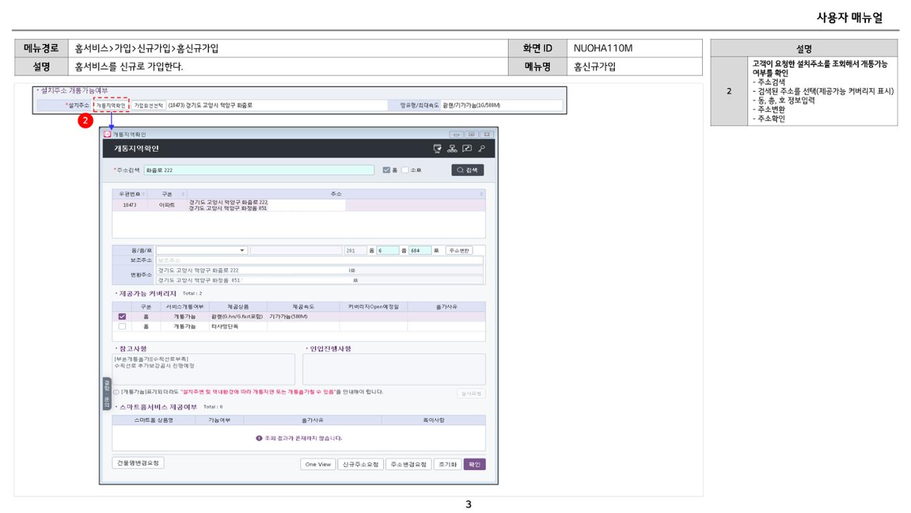Screen dimensions: 911x513
Task: Select the address result row with 우편번호 10473
Action: pos(299,205)
